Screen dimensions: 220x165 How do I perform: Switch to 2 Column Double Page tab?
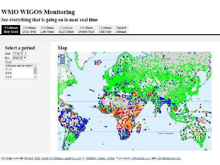pos(86,30)
